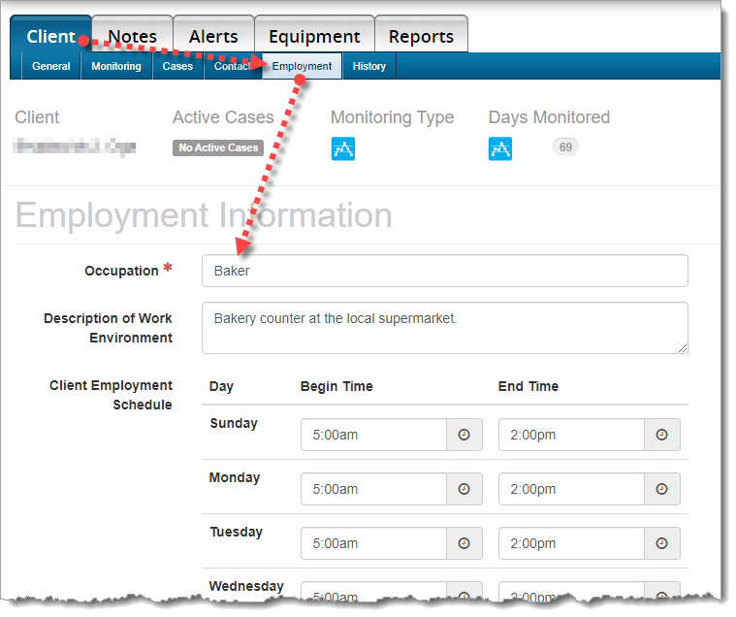Click the Sunday Begin Time field
Viewport: 736px width, 617px height.
tap(373, 435)
